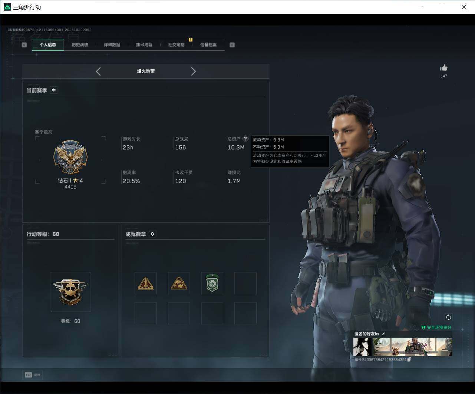Open 成就徽章 settings gear

(x=152, y=234)
